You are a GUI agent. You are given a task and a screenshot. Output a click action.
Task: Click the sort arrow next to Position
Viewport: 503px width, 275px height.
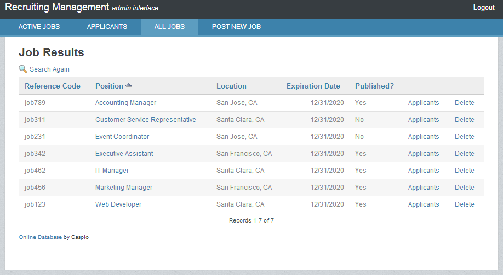pos(129,85)
